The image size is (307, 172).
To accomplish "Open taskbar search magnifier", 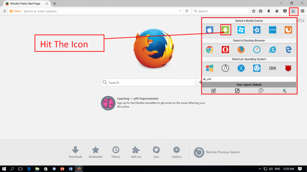I will pyautogui.click(x=12, y=169).
